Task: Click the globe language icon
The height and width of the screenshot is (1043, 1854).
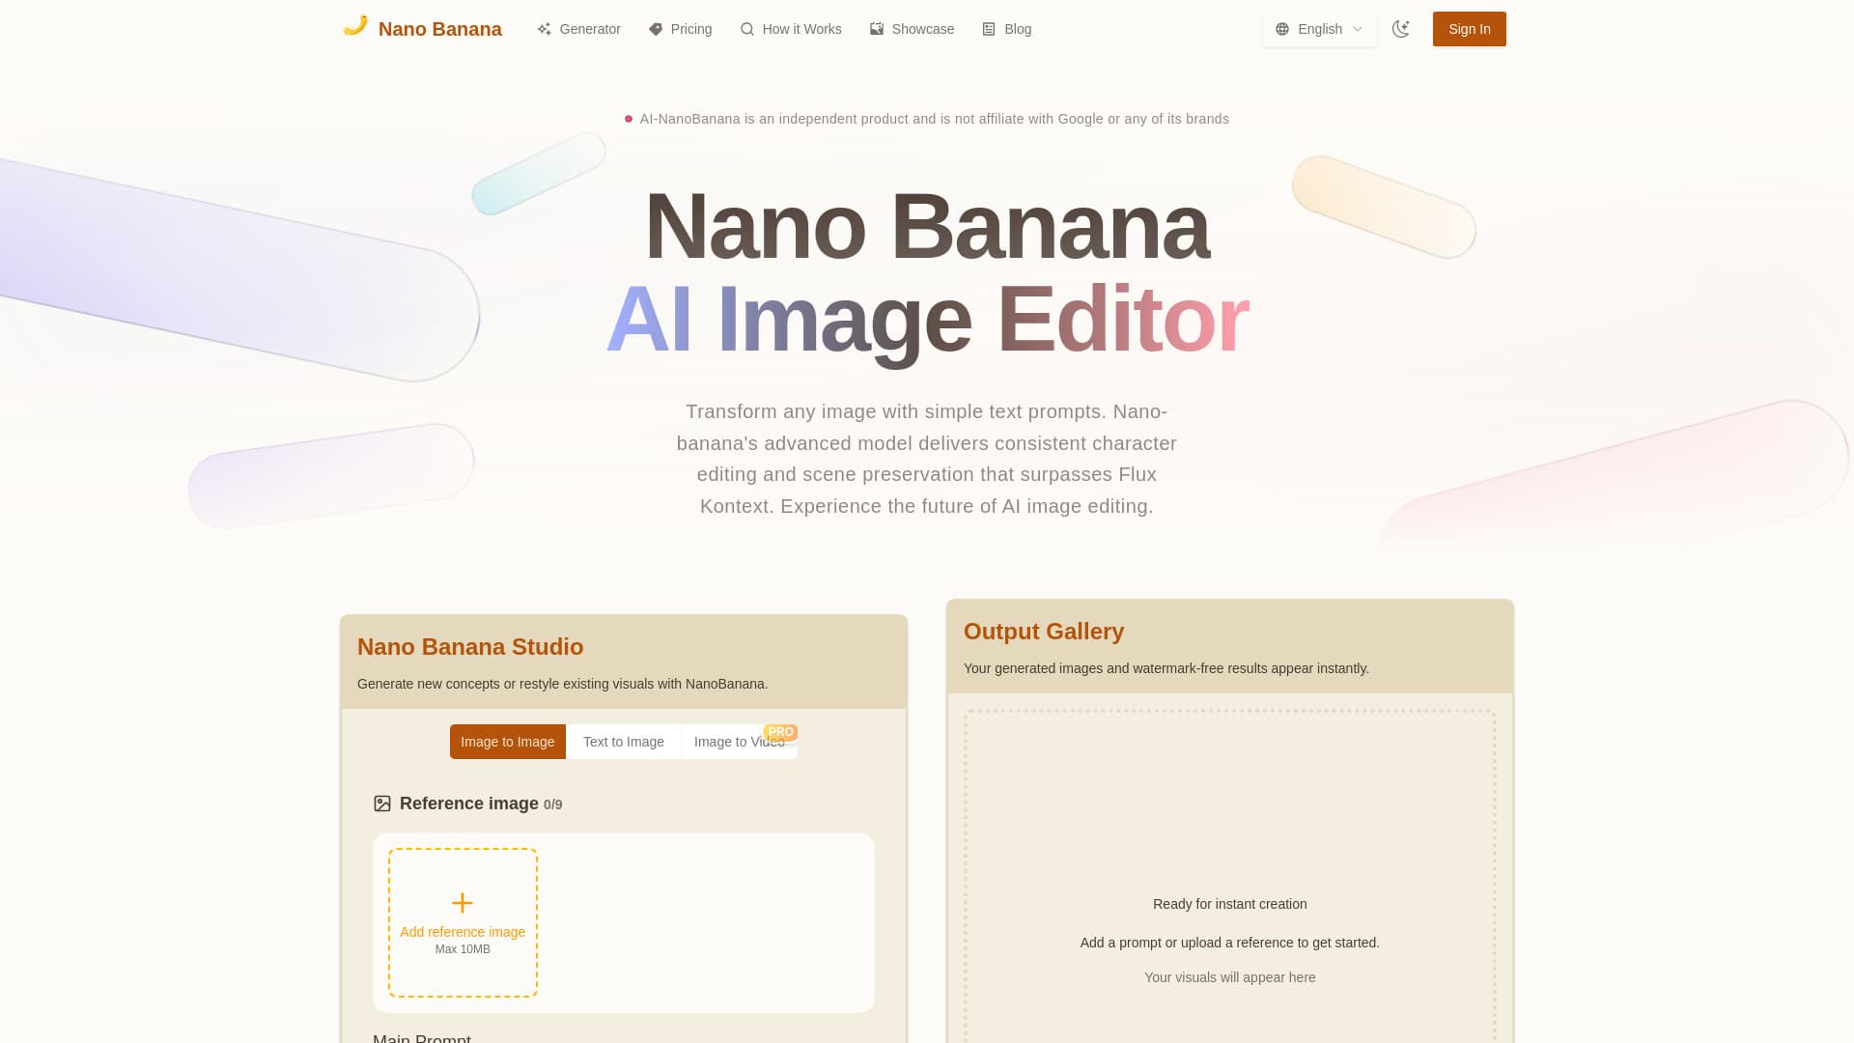Action: (x=1281, y=29)
